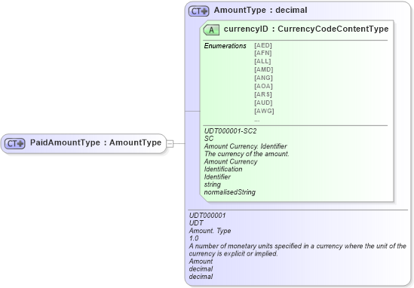Click the Enumerations label
414x288 pixels.
click(x=225, y=46)
